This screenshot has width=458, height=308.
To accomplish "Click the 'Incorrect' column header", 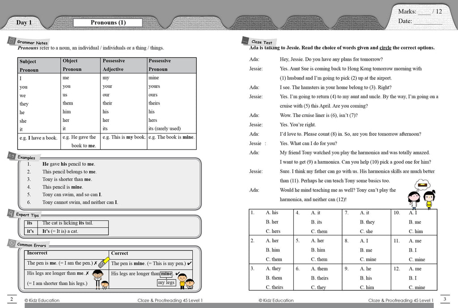I will (x=37, y=253).
